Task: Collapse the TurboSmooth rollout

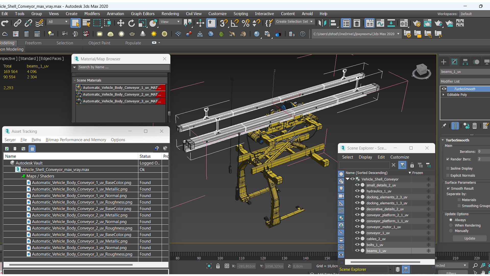Action: pyautogui.click(x=443, y=140)
